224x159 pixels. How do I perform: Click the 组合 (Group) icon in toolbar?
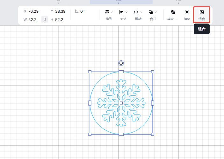[x=201, y=12]
